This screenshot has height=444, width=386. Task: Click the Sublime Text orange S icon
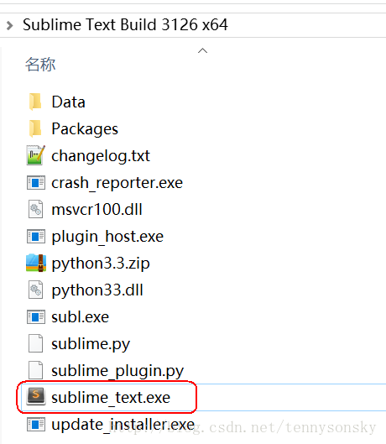[x=36, y=396]
